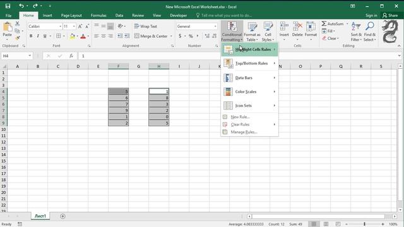Cut selection with the scissors icon
This screenshot has height=227, width=404.
point(17,24)
